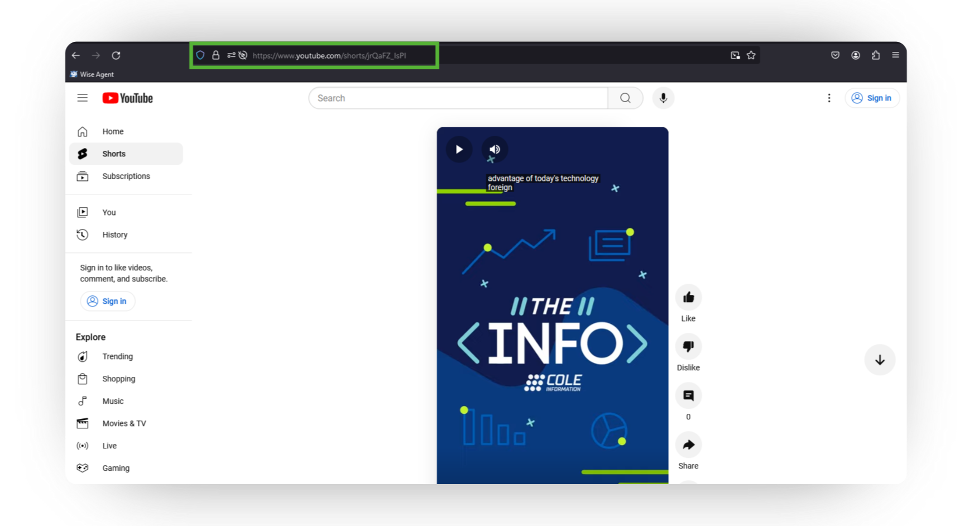Viewport: 974px width, 526px height.
Task: Click Sign in button at top right
Action: (872, 98)
